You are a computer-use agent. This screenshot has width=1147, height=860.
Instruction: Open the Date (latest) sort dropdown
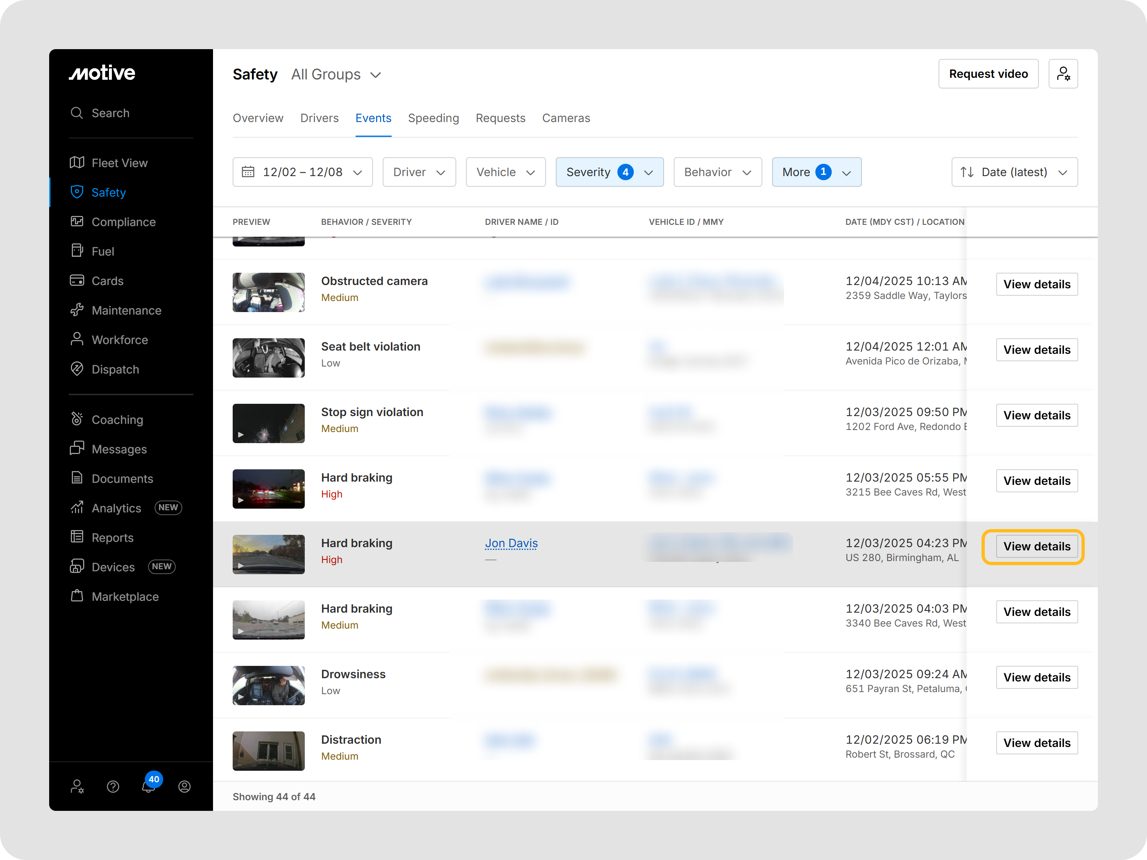coord(1014,172)
